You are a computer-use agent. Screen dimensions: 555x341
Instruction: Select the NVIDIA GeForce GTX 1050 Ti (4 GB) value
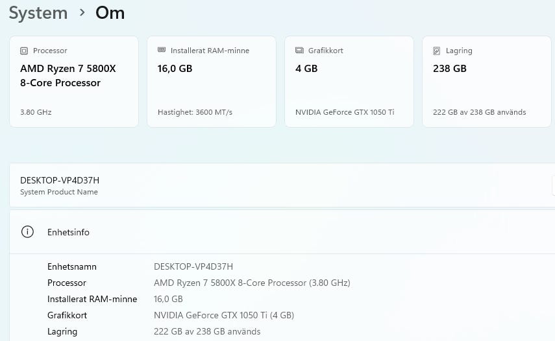(x=224, y=315)
